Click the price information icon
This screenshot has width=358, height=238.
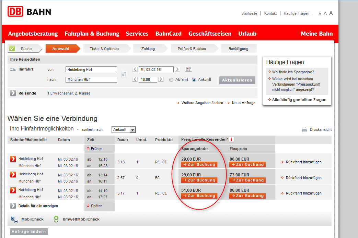click(x=231, y=139)
